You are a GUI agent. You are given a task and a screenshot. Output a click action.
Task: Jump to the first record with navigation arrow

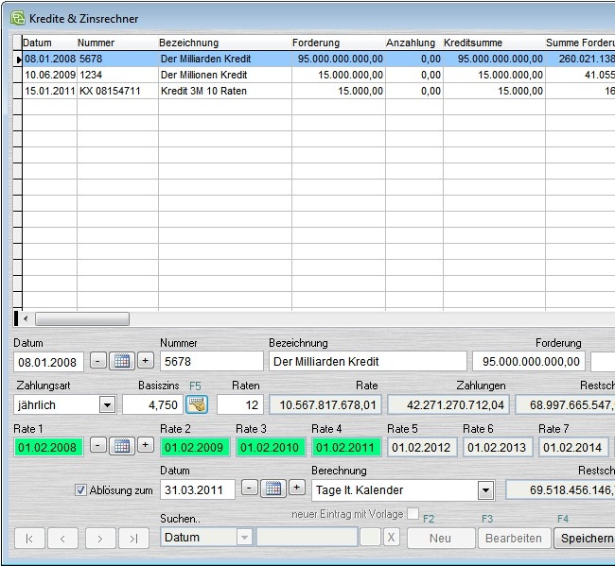click(x=29, y=538)
